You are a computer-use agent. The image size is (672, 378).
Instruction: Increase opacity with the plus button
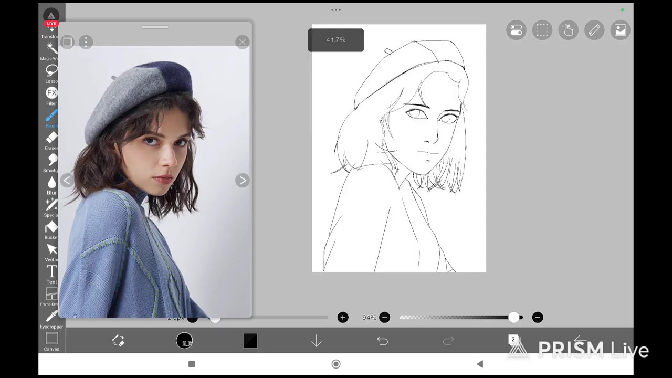pos(538,317)
